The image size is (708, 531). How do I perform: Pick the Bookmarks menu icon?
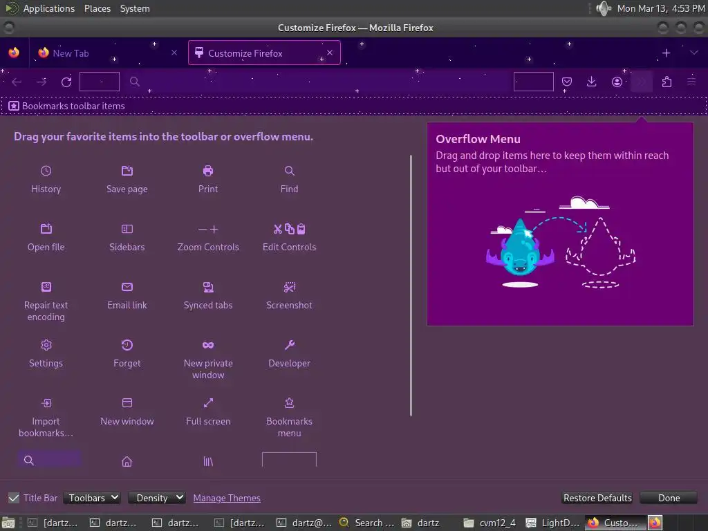pyautogui.click(x=290, y=403)
